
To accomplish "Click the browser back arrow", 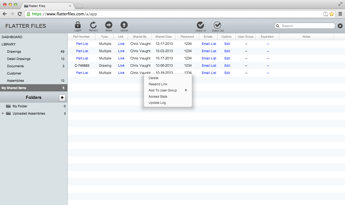I will [5, 14].
